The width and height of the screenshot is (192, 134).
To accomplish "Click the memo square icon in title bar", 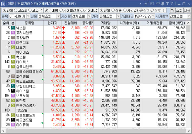I will point(145,4).
